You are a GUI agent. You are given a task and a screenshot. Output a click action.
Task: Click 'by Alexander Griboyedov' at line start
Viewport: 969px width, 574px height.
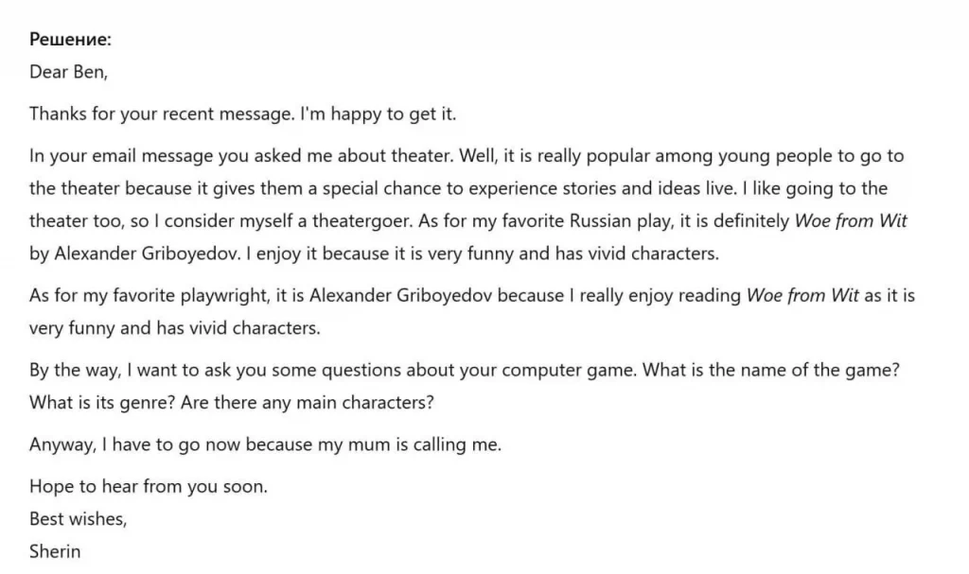tap(134, 254)
